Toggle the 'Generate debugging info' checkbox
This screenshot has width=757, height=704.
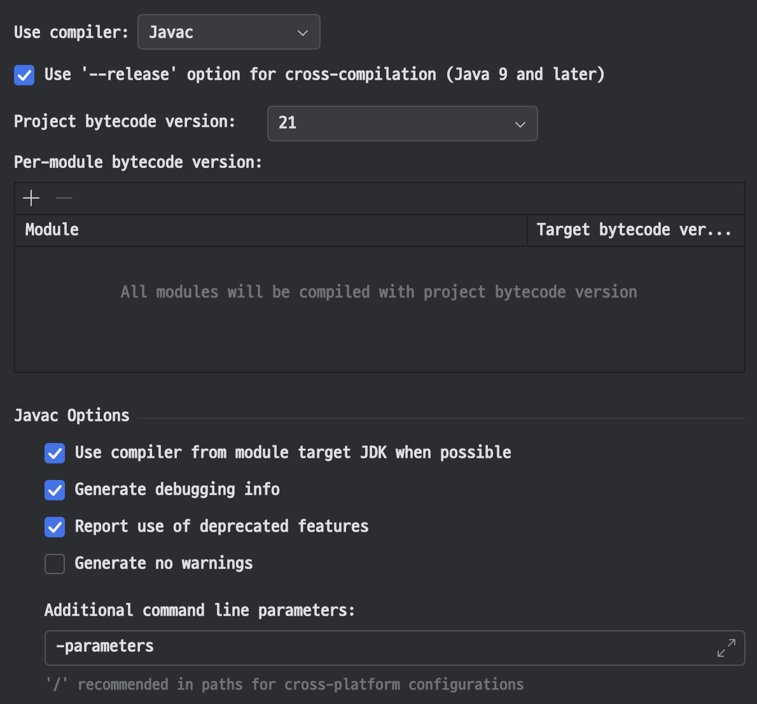click(x=55, y=490)
